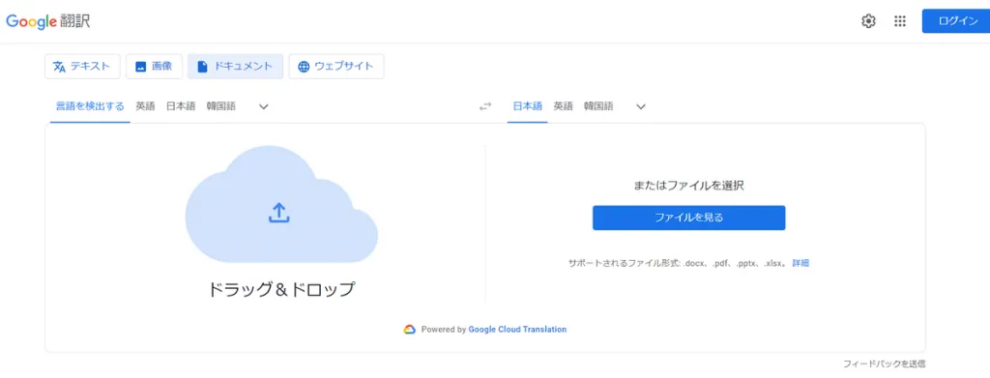Switch to the ウェブサイト mode tab

(335, 67)
